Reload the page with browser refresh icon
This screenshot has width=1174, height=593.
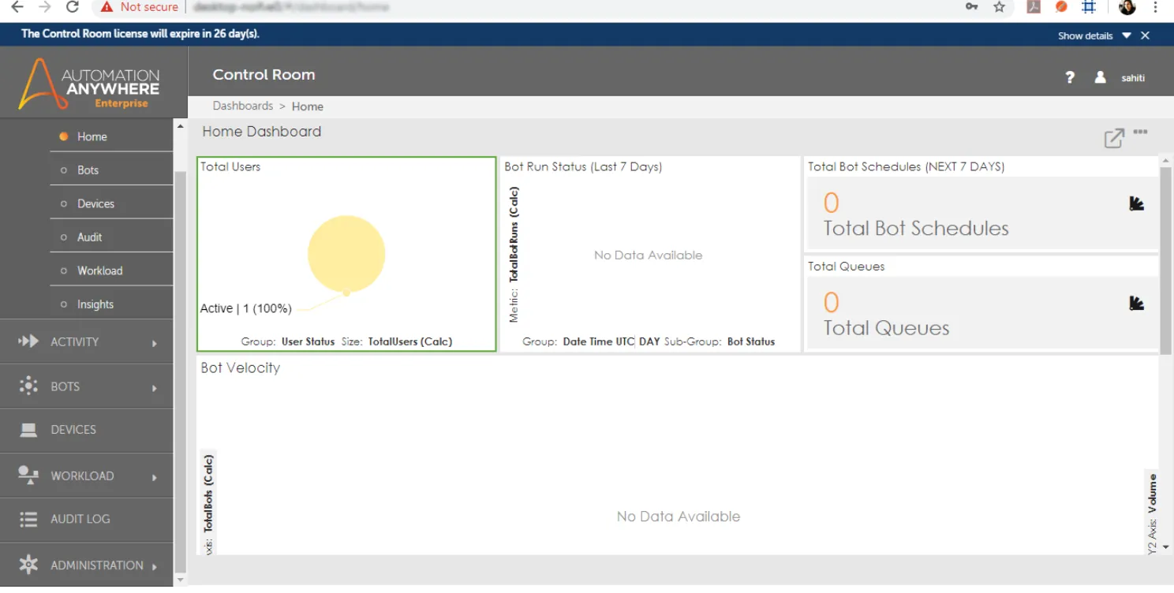(73, 7)
